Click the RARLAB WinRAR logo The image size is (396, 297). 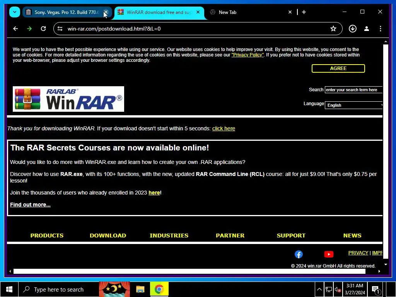(x=68, y=99)
